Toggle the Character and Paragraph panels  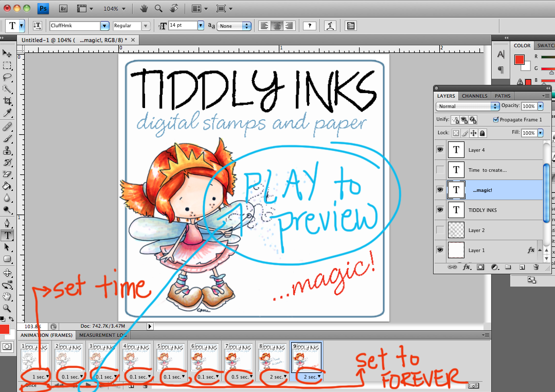point(350,26)
